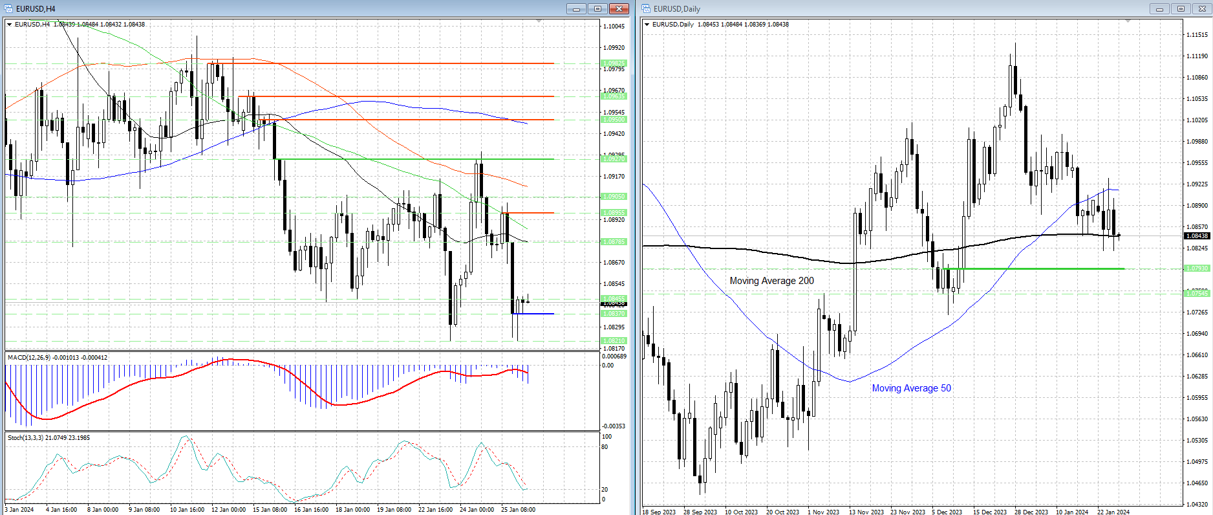Click the 1.11515 value on Daily price scale
Viewport: 1213px width, 515px height.
1197,35
